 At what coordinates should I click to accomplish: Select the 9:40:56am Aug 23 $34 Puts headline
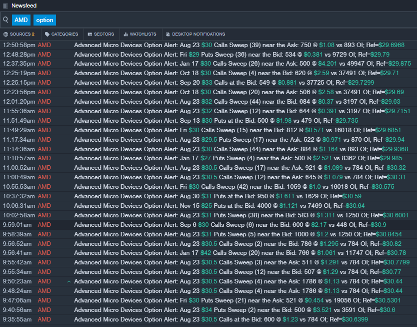(x=234, y=310)
